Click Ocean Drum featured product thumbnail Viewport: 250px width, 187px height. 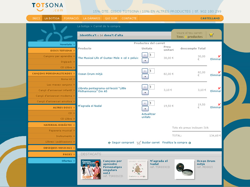click(184, 169)
